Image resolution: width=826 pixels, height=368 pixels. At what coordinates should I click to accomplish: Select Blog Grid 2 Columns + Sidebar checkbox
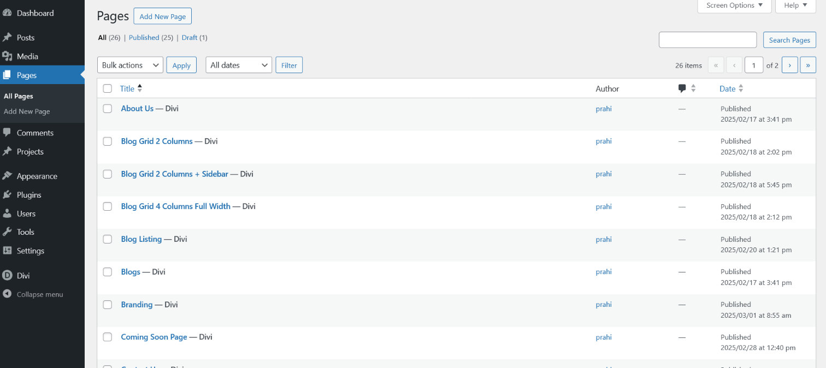tap(108, 174)
